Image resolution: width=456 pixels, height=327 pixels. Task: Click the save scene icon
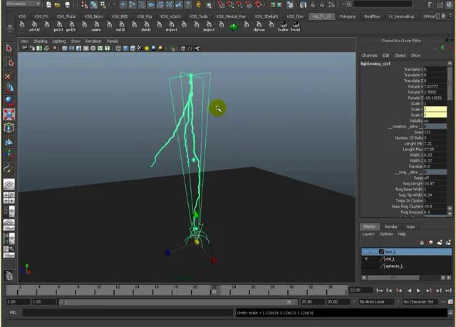coord(67,5)
